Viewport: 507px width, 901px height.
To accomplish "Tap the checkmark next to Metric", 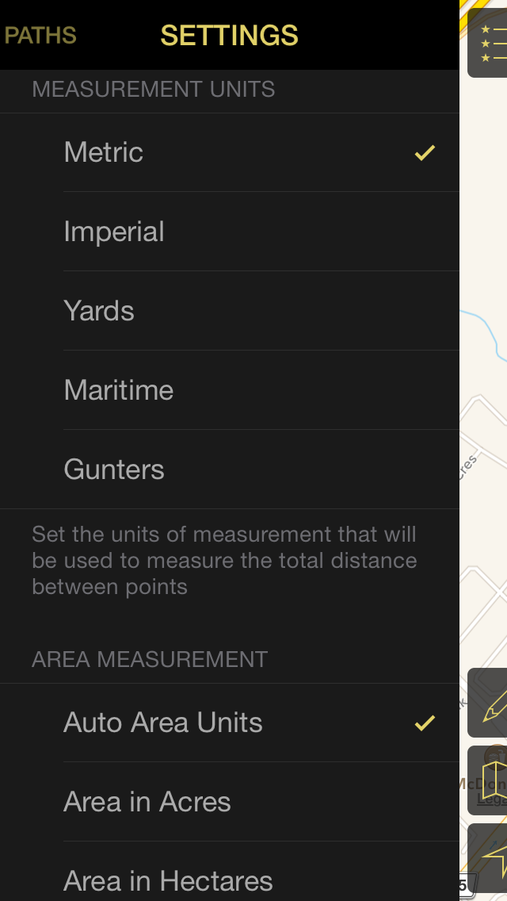I will (x=425, y=152).
